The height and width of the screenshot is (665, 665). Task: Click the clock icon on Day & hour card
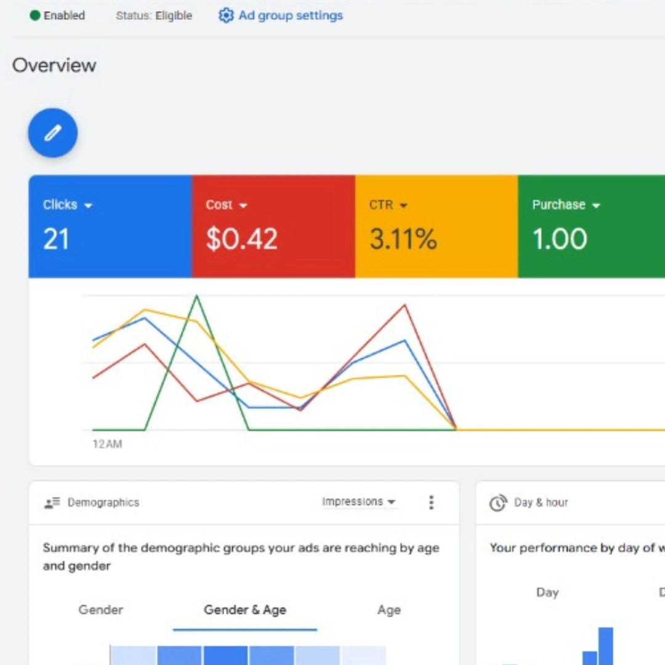pyautogui.click(x=498, y=502)
